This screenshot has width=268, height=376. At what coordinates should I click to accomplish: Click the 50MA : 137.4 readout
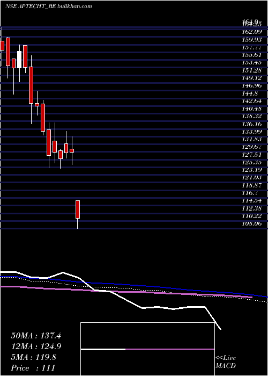(36, 336)
